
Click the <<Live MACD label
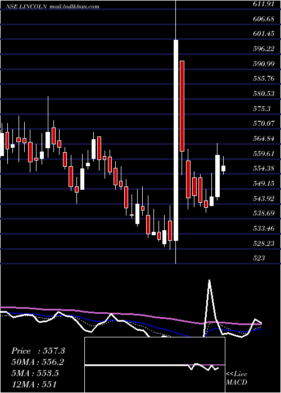coord(237,378)
